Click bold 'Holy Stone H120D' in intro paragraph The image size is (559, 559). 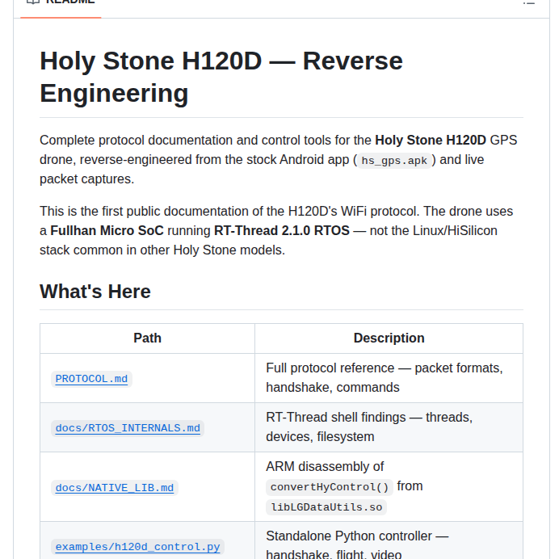(431, 140)
